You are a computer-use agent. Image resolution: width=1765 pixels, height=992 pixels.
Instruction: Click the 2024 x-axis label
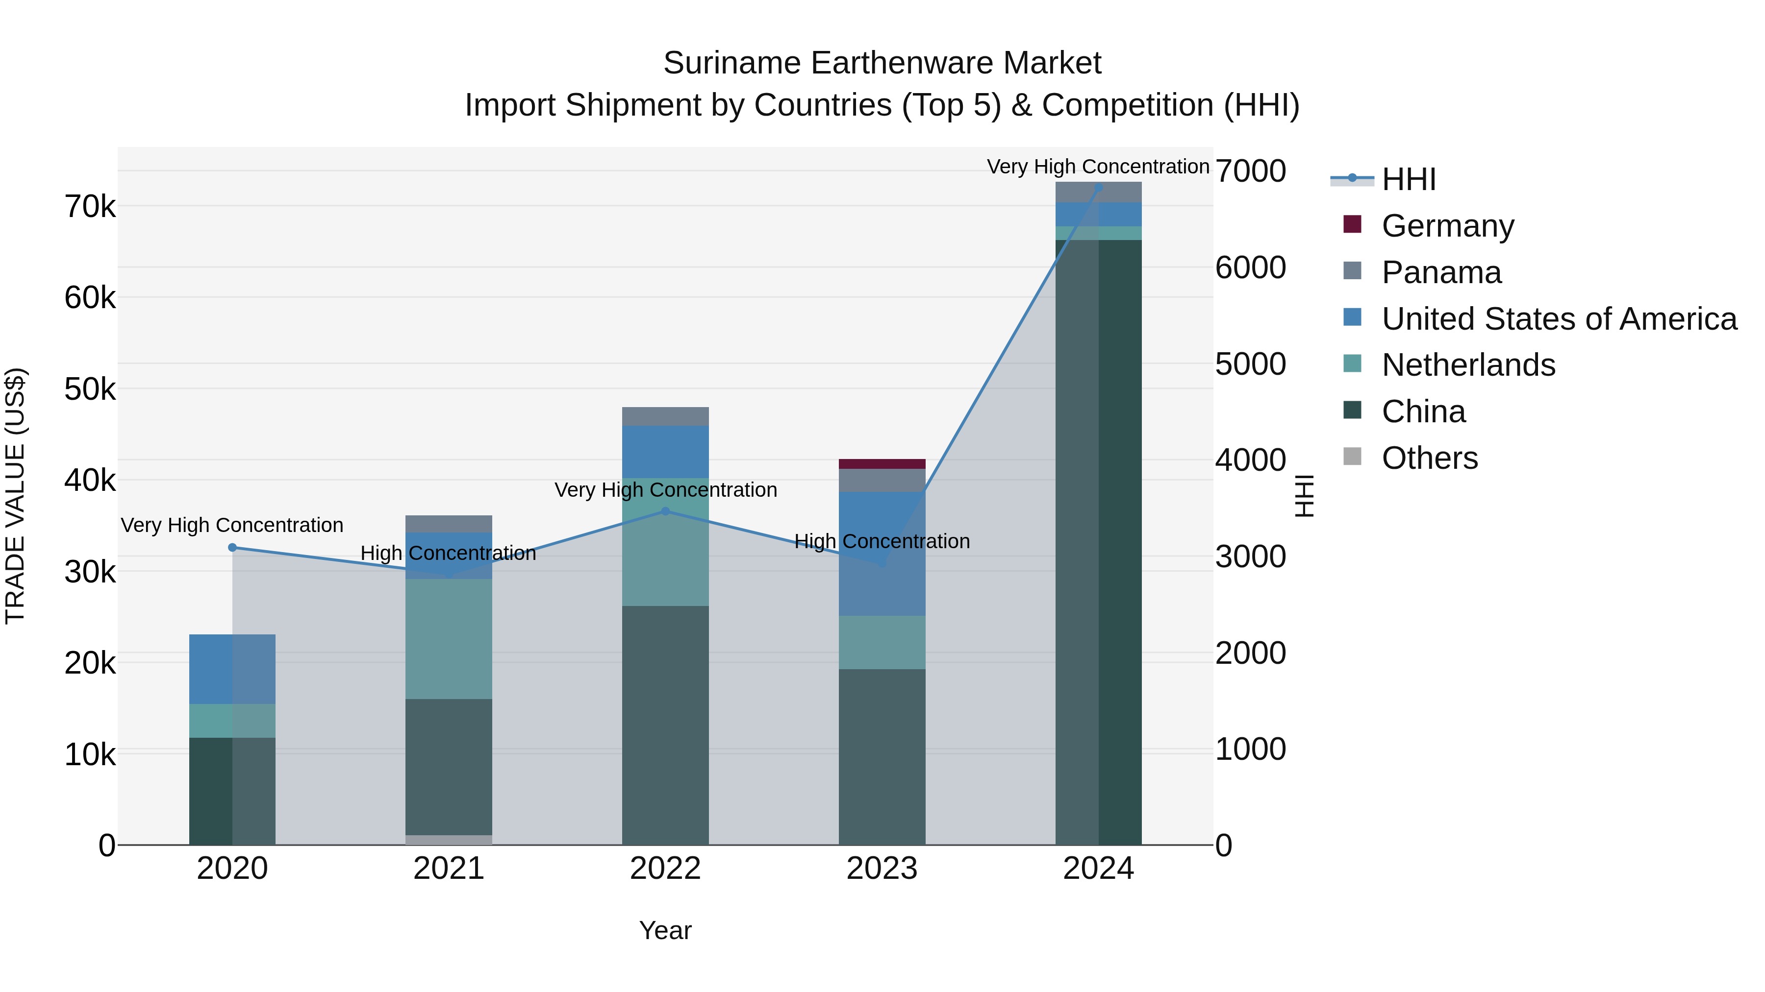tap(1098, 869)
